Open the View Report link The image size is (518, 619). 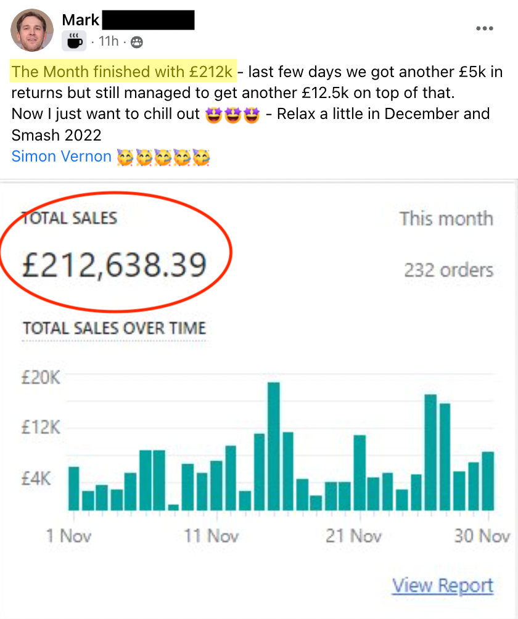[442, 585]
